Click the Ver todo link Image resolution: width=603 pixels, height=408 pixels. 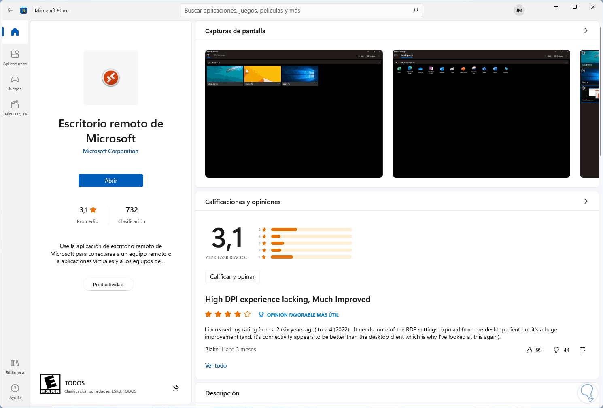(x=216, y=365)
